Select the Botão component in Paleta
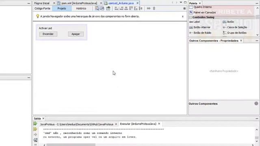260x146 pixels. point(228,22)
